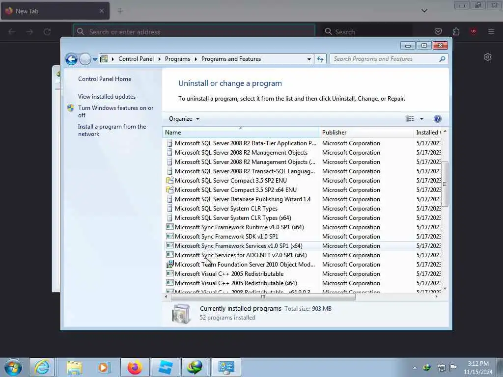Select Microsoft Sync Framework SDK v1.0 SP1
This screenshot has width=503, height=377.
226,236
